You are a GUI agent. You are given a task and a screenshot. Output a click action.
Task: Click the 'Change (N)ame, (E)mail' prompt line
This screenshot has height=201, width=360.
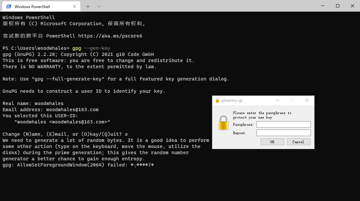click(65, 134)
